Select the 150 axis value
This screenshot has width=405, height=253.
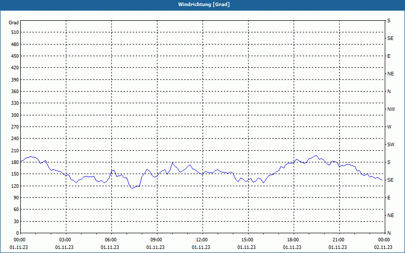15,174
